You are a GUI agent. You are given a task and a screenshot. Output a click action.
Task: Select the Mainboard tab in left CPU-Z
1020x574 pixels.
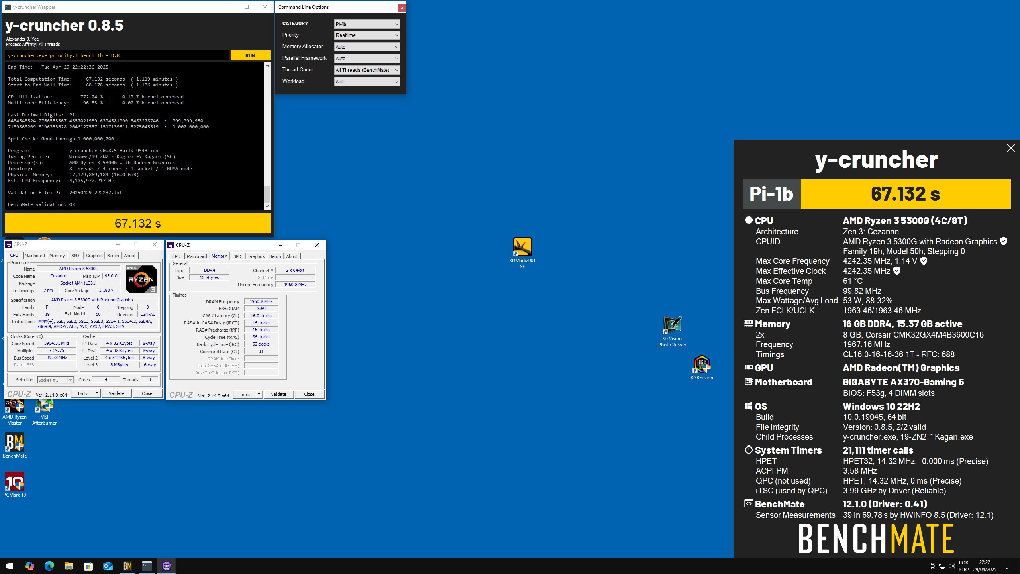tap(35, 256)
